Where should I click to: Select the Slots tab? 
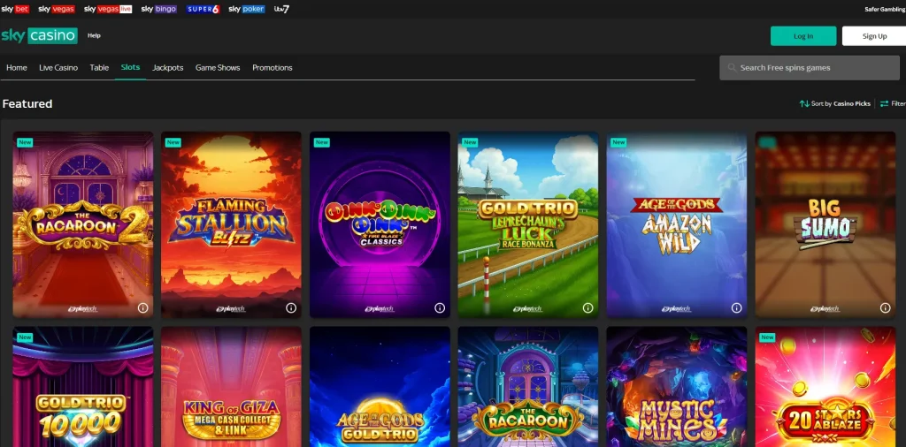coord(131,67)
